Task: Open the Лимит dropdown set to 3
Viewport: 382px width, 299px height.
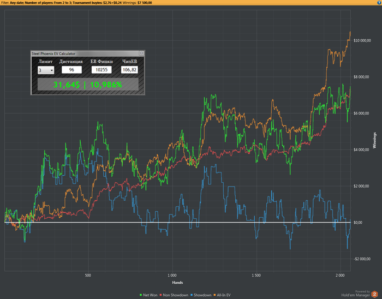Action: [46, 70]
